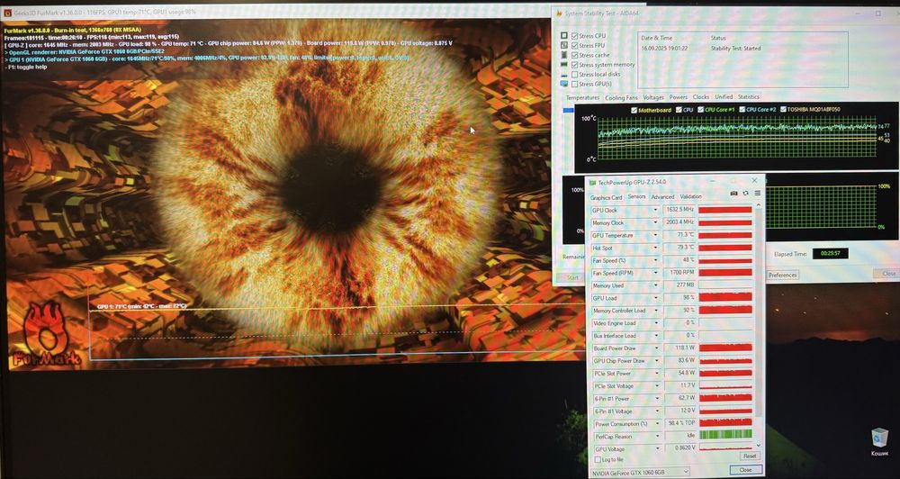
Task: Switch to GPU-Z Graphics Card tab
Action: 606,197
